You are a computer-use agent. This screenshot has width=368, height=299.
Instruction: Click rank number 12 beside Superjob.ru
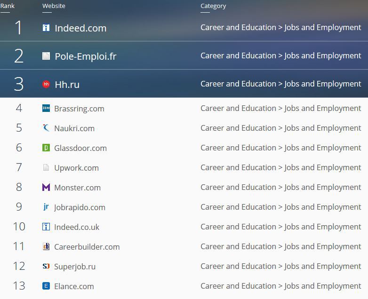(x=19, y=266)
